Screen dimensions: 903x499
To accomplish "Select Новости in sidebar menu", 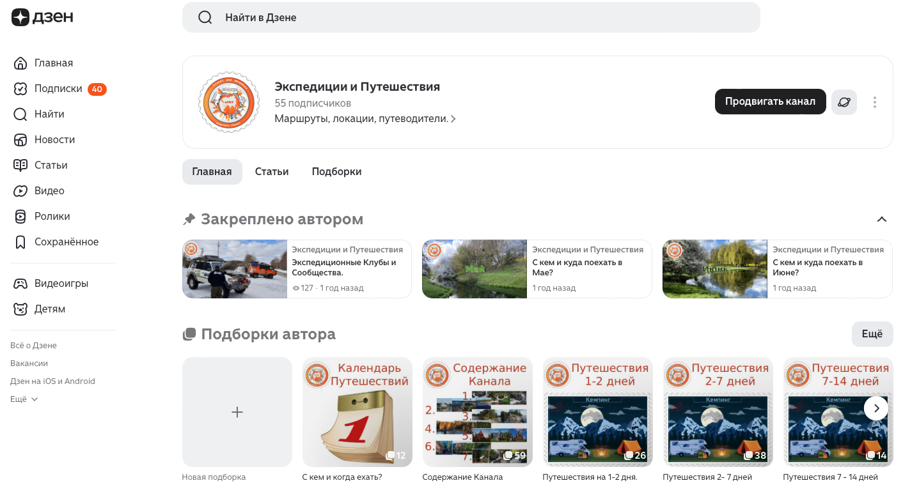I will click(x=55, y=139).
